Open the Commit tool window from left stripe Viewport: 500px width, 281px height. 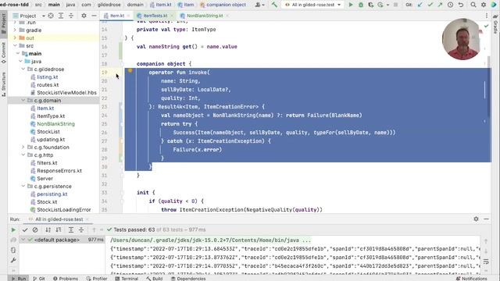click(3, 53)
